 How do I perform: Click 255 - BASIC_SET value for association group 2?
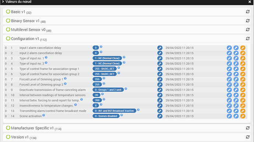105,74
